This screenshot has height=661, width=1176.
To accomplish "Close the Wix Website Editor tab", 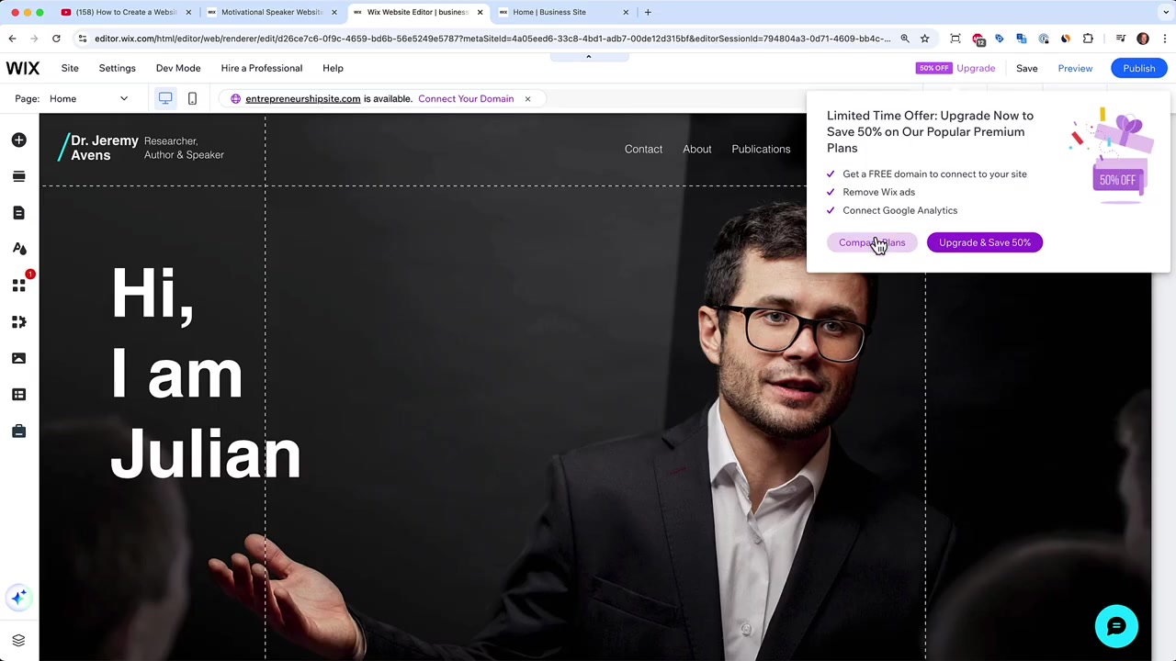I will click(x=480, y=12).
